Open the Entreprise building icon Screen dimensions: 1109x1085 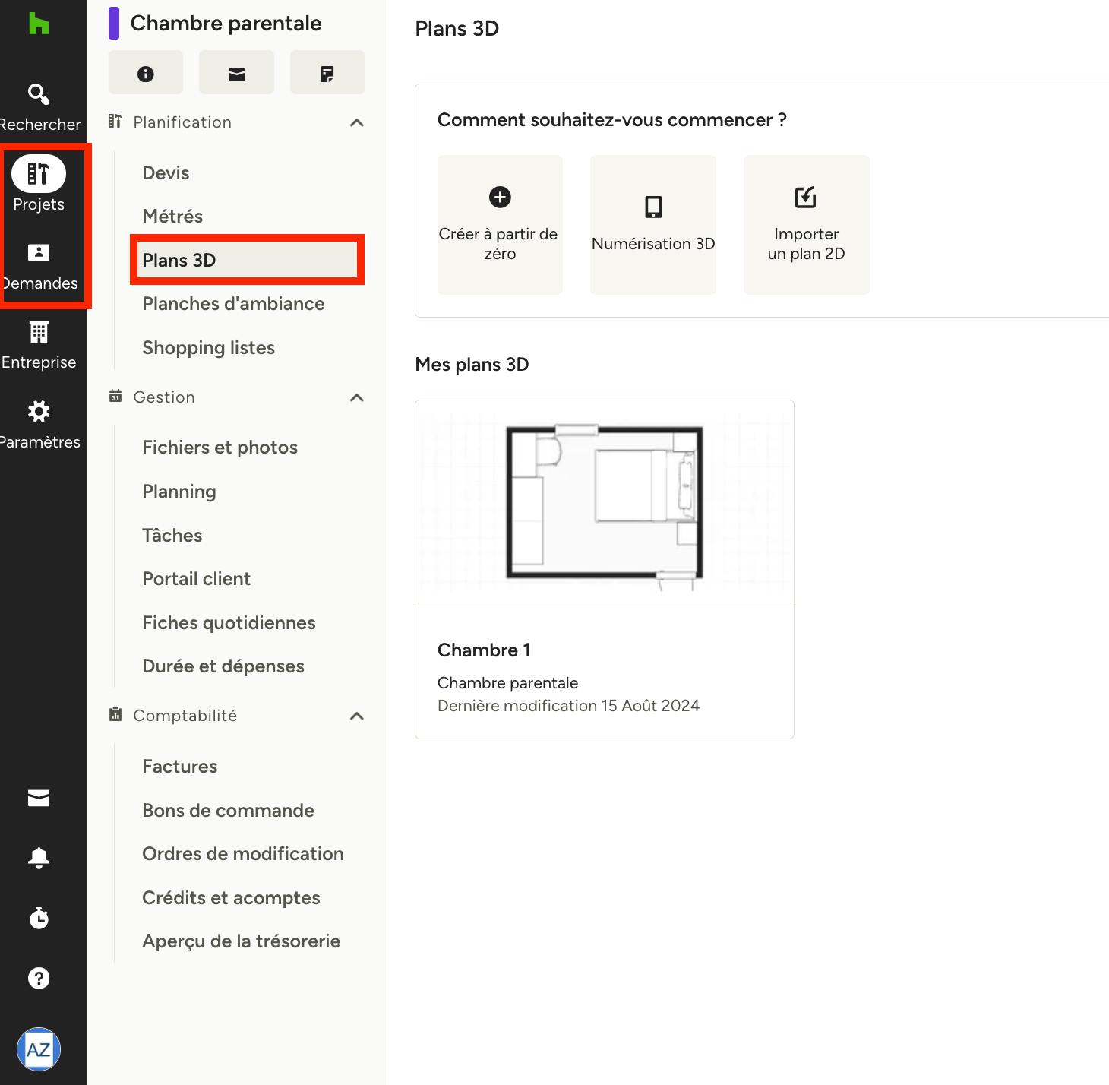click(39, 332)
